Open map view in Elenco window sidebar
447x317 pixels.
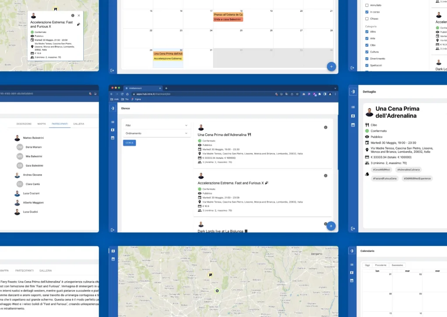coord(113,130)
